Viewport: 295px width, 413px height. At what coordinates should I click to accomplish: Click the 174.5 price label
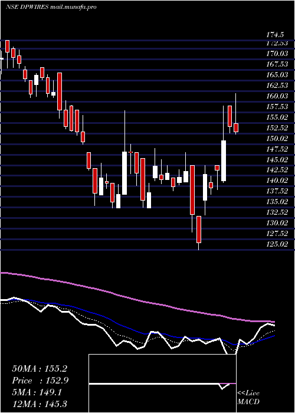point(276,34)
